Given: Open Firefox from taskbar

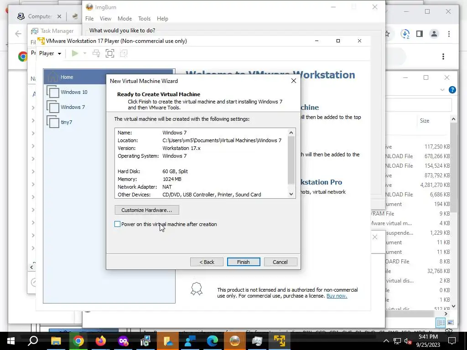Looking at the screenshot, I should pyautogui.click(x=101, y=341).
